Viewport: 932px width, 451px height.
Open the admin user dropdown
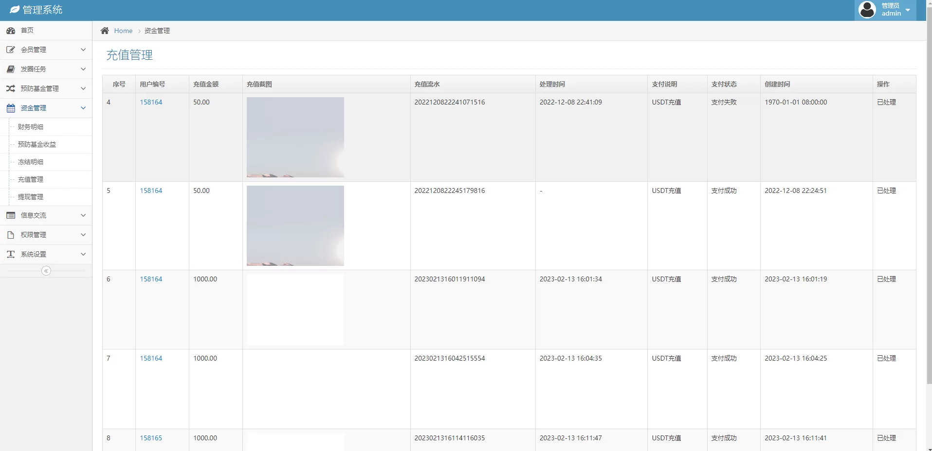886,10
